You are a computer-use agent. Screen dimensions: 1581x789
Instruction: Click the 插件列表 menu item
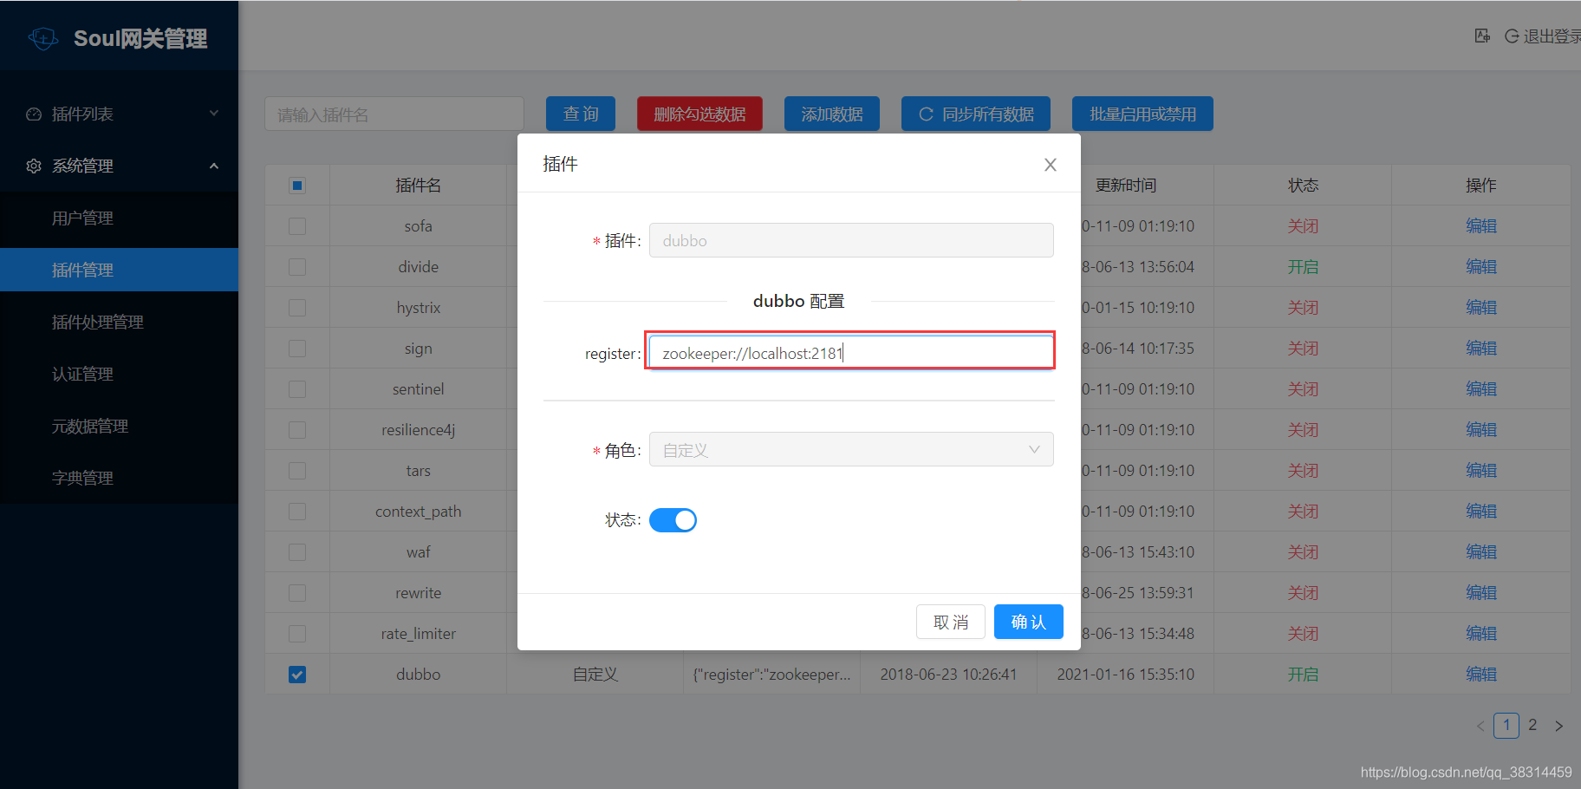[119, 114]
